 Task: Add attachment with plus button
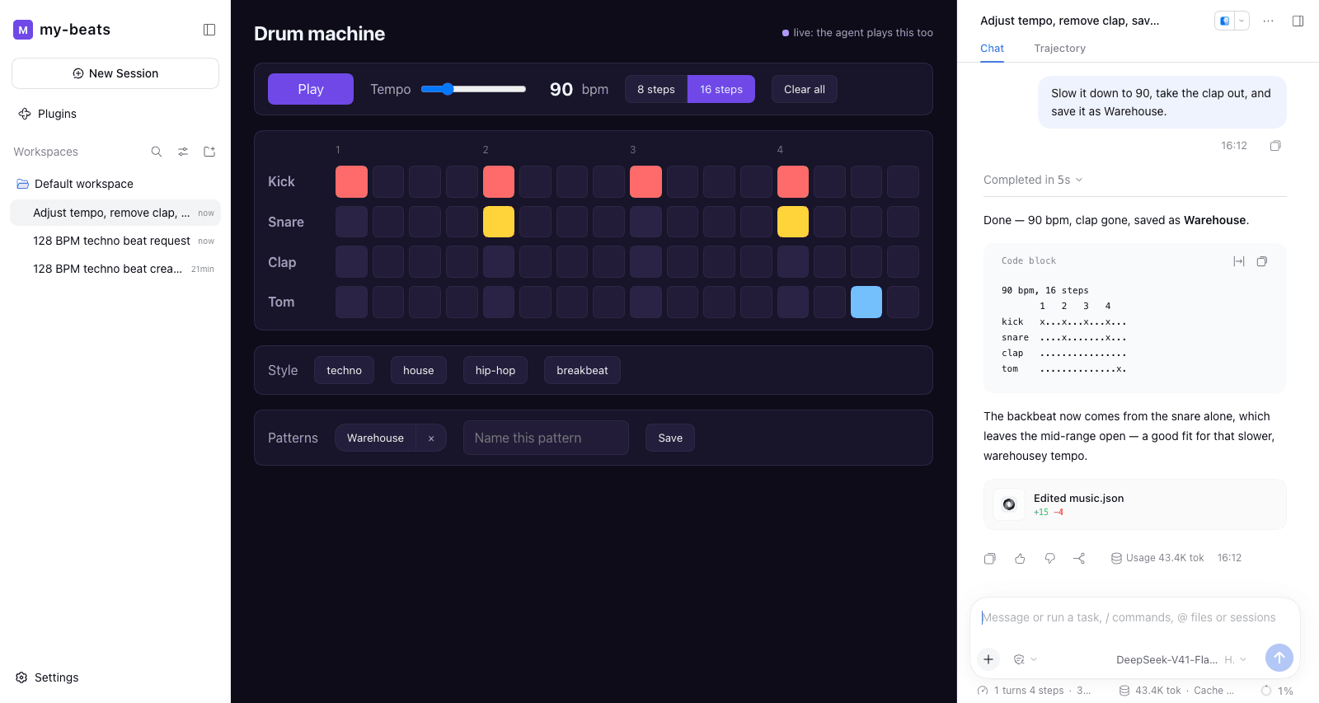(988, 659)
